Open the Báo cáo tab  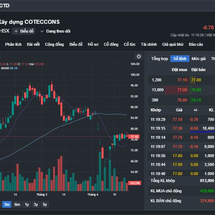click(196, 44)
